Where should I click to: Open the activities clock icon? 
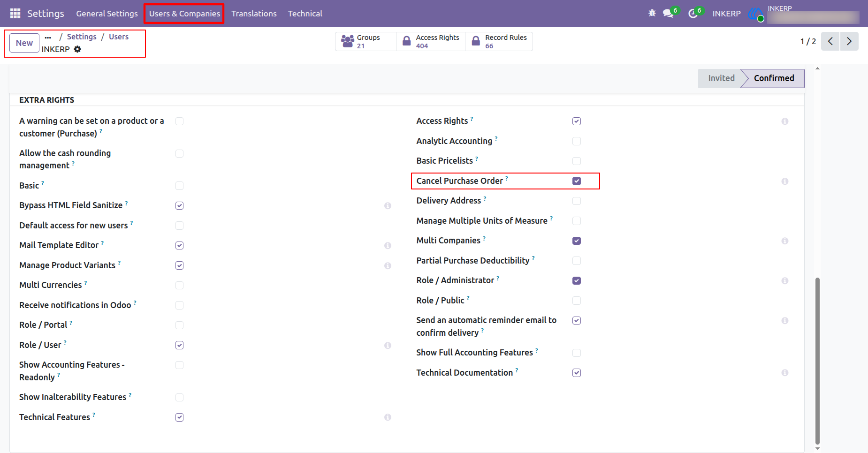(693, 14)
